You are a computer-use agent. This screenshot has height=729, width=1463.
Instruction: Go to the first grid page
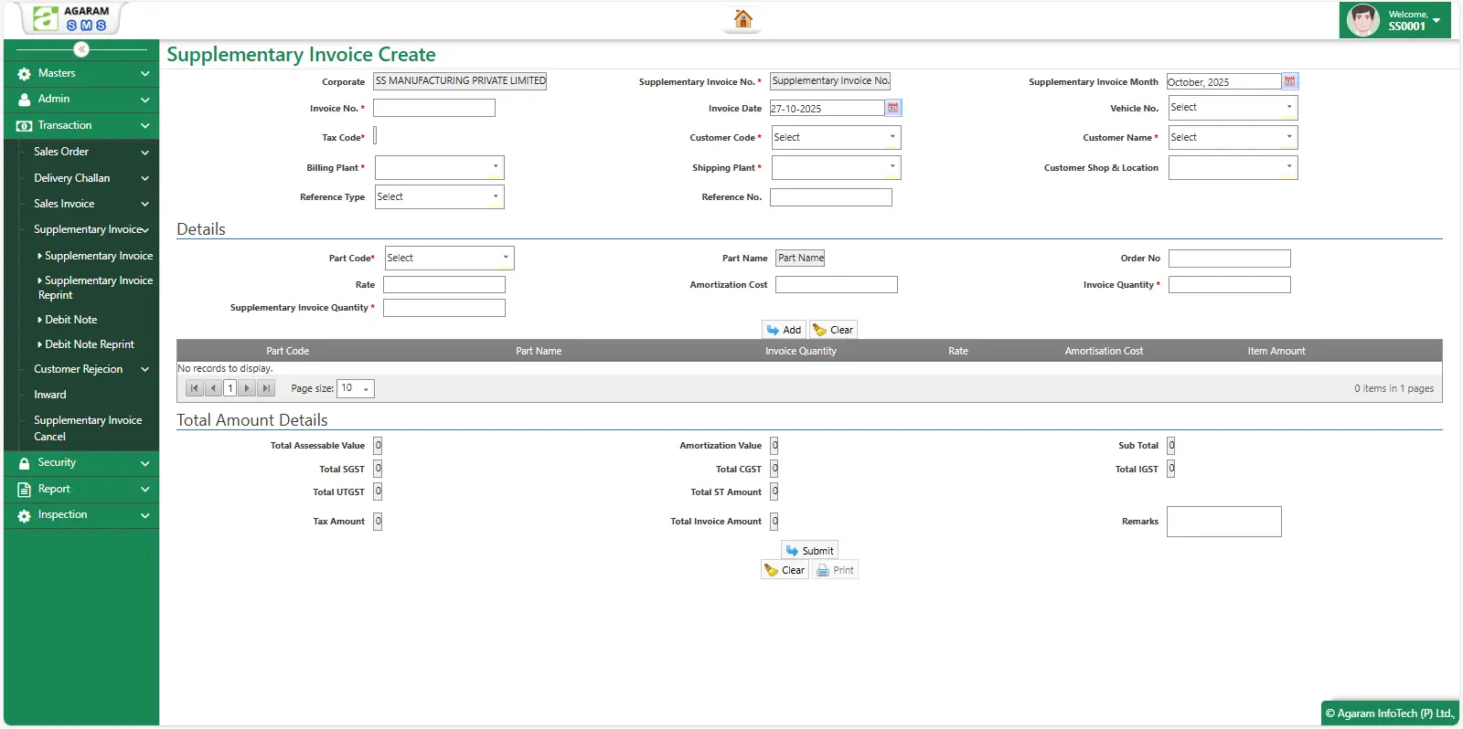pos(195,388)
